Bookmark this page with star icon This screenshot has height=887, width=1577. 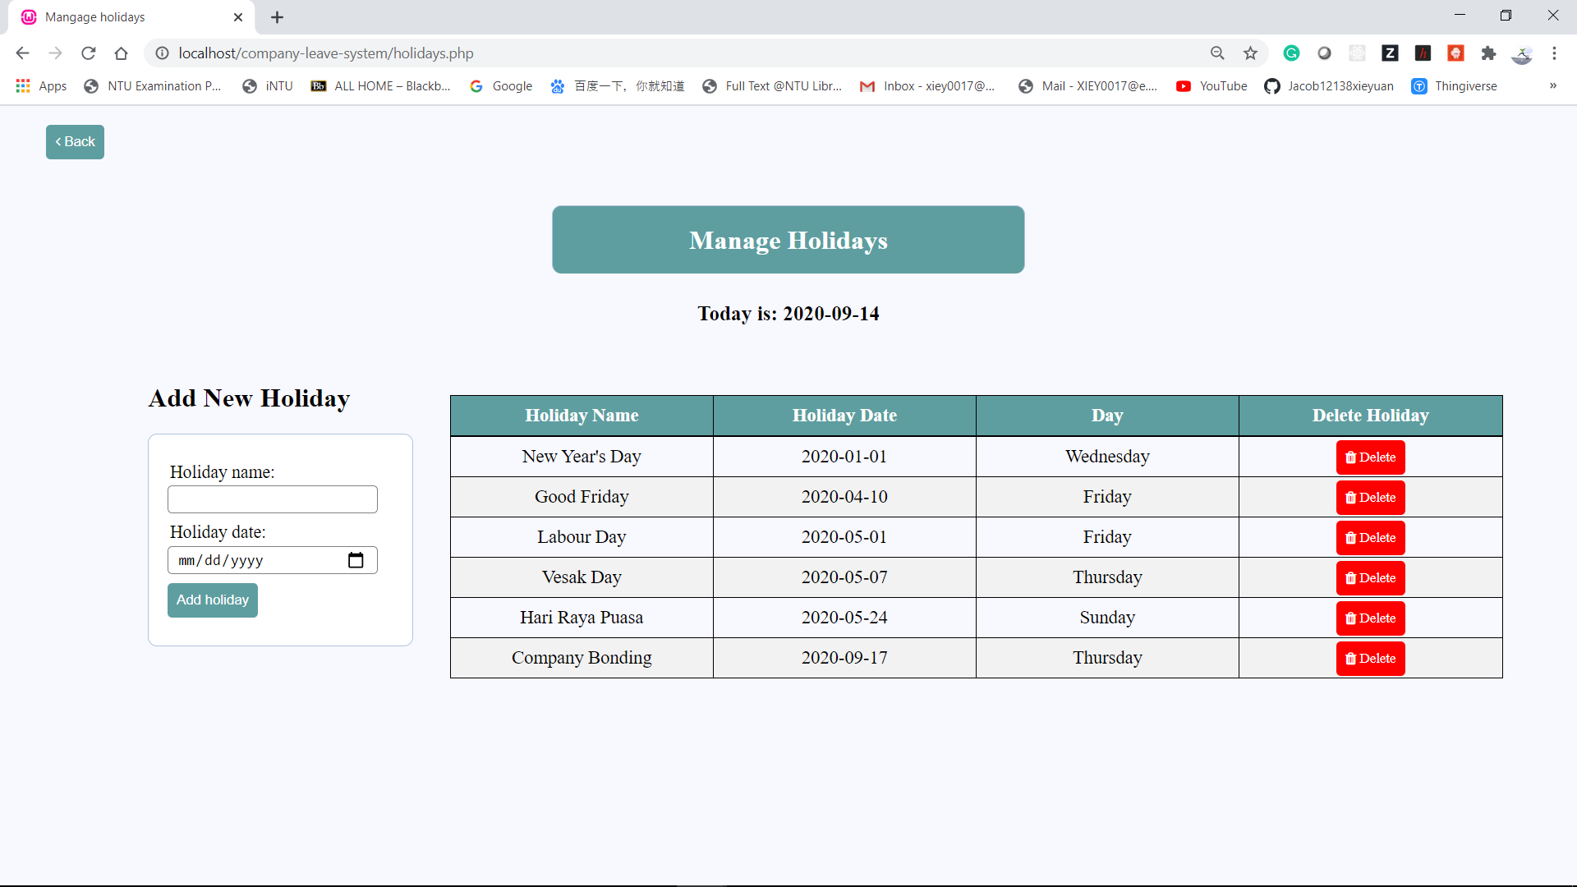[x=1250, y=53]
